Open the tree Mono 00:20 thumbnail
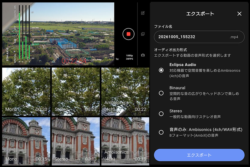 26,92
